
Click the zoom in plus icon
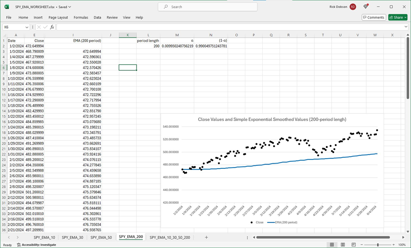[x=393, y=245]
